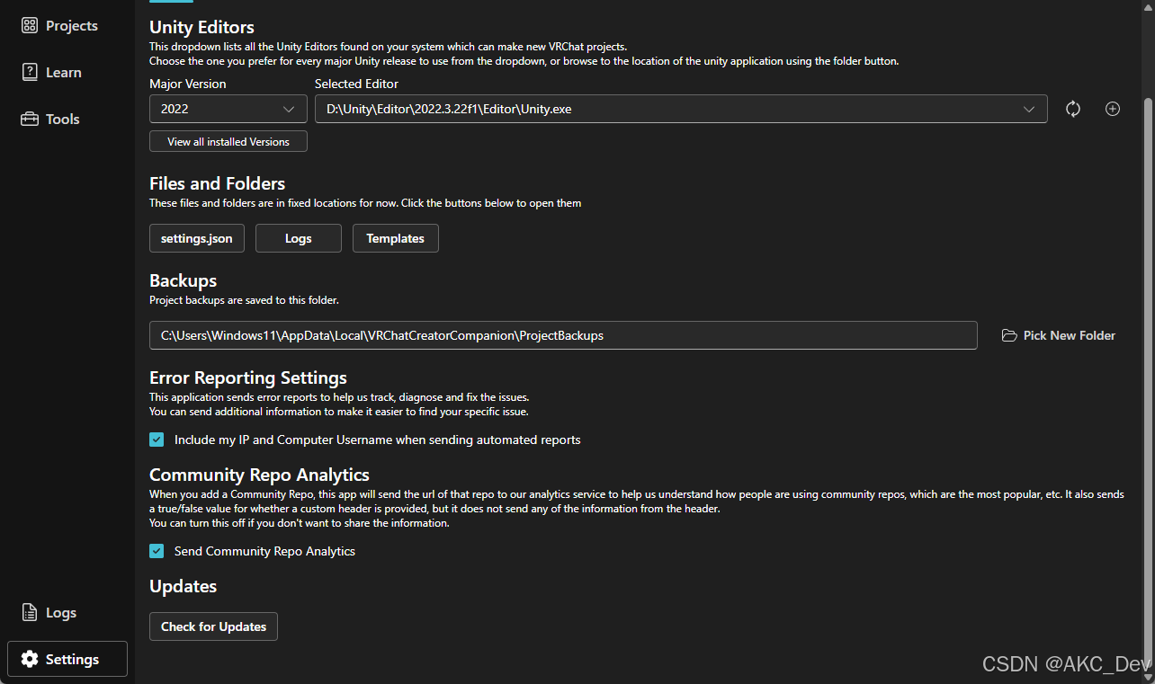Expand the Selected Editor path dropdown

[x=681, y=109]
